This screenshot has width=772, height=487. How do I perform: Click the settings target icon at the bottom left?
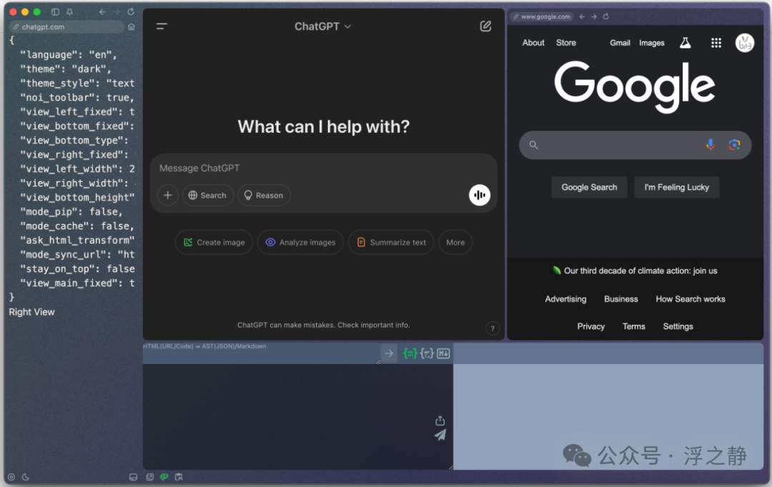pos(11,477)
